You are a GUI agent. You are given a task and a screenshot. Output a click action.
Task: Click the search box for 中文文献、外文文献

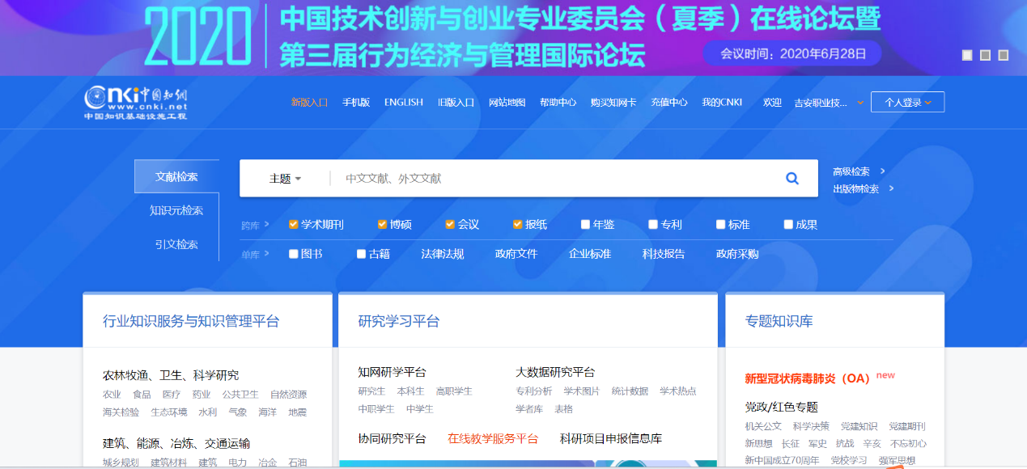pyautogui.click(x=550, y=179)
